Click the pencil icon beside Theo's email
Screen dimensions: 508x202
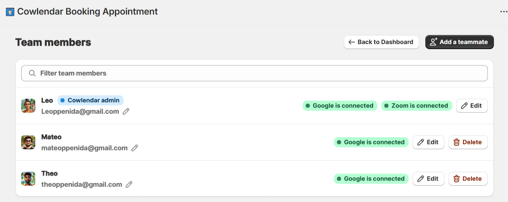click(x=129, y=185)
